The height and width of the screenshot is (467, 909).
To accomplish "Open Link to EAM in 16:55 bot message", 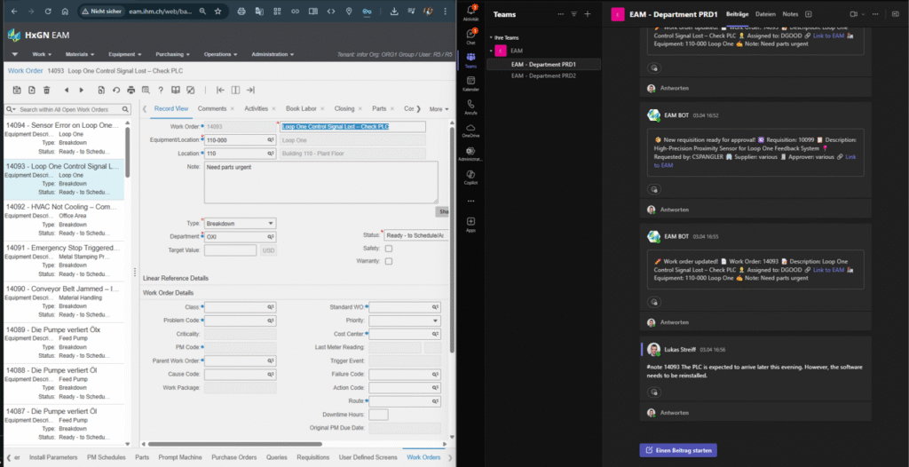I will point(828,270).
